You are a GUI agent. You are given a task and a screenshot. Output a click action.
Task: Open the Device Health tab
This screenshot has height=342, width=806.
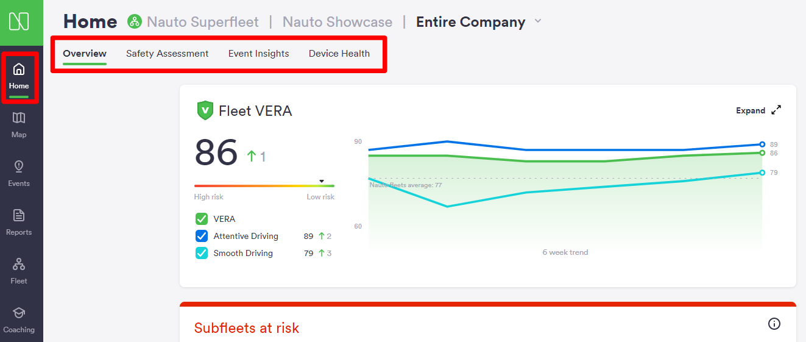pos(339,54)
